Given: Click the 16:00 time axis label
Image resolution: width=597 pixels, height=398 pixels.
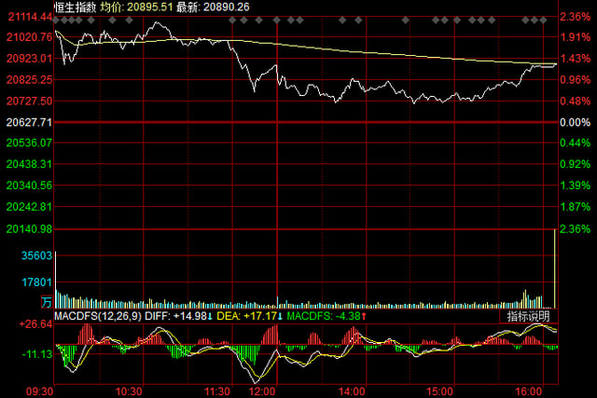Looking at the screenshot, I should [x=529, y=391].
